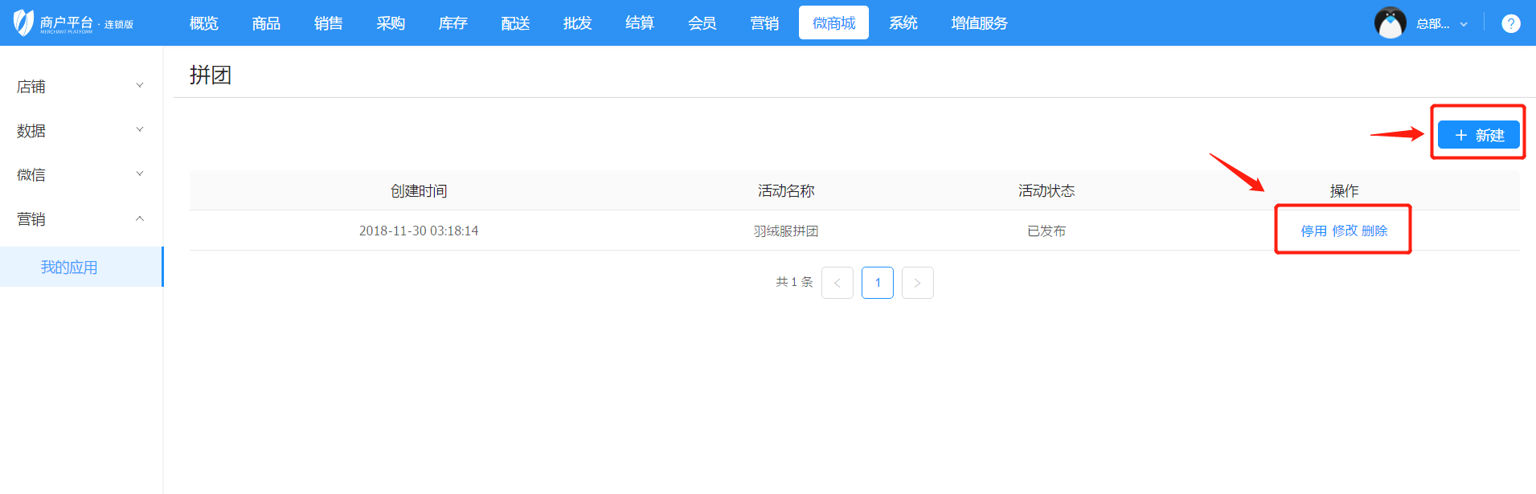The width and height of the screenshot is (1536, 494).
Task: Select page 1 in pagination
Action: tap(877, 283)
